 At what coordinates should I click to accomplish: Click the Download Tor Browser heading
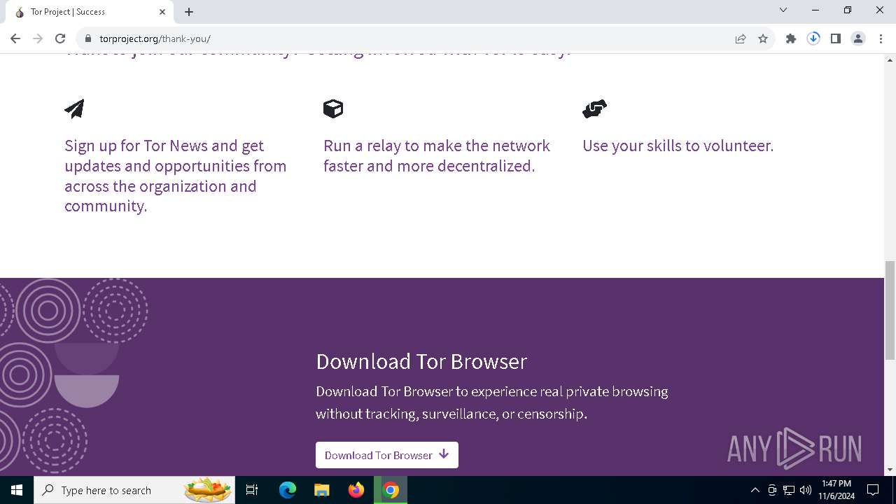421,361
